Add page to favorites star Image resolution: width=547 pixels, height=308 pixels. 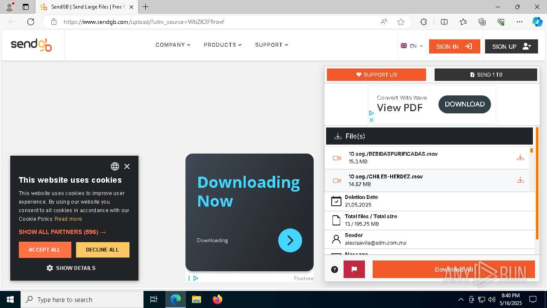(x=401, y=22)
